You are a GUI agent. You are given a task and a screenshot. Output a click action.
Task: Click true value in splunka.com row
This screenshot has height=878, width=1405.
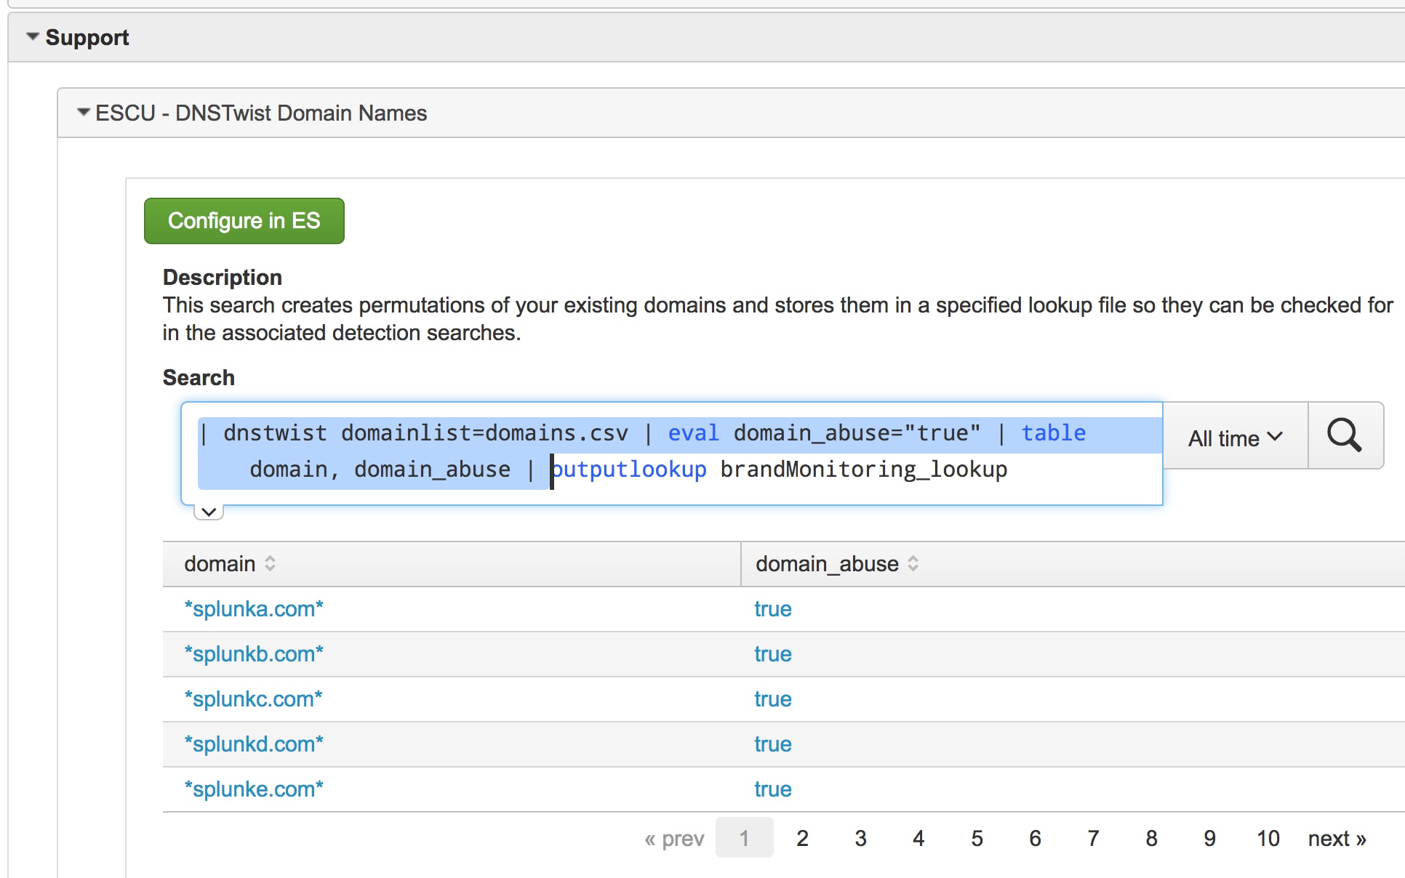click(x=773, y=609)
